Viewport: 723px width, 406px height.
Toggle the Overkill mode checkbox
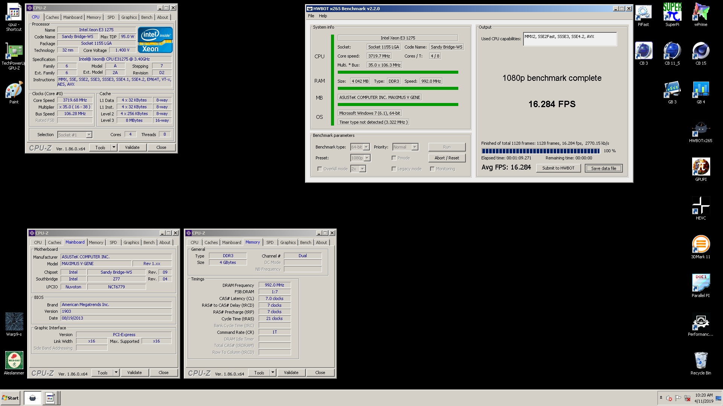(x=320, y=169)
